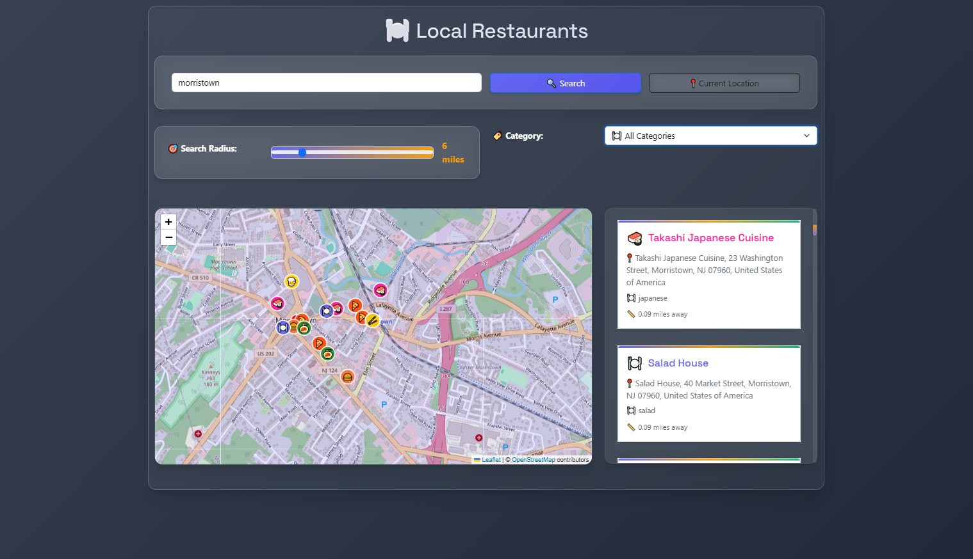Viewport: 973px width, 559px height.
Task: Click the Search Radius slider track
Action: click(352, 152)
